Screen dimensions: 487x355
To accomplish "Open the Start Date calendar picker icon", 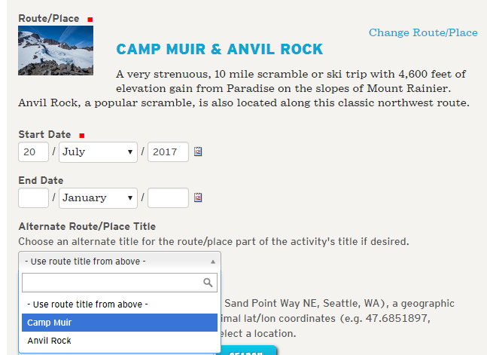I will [198, 151].
